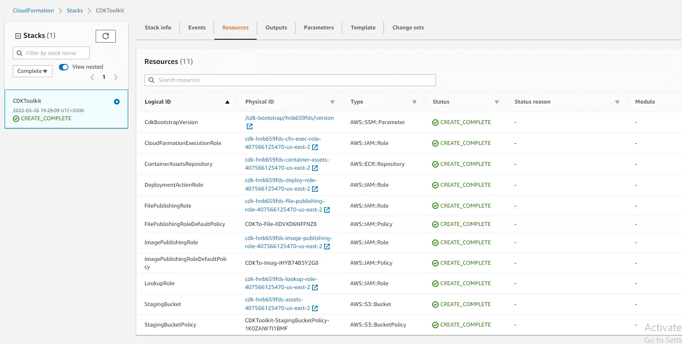
Task: Open the Template tab
Action: (363, 28)
